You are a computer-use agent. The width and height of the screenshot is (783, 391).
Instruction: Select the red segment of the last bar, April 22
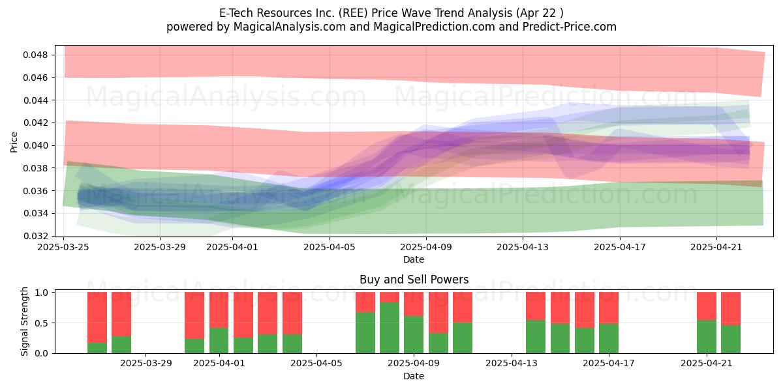731,309
